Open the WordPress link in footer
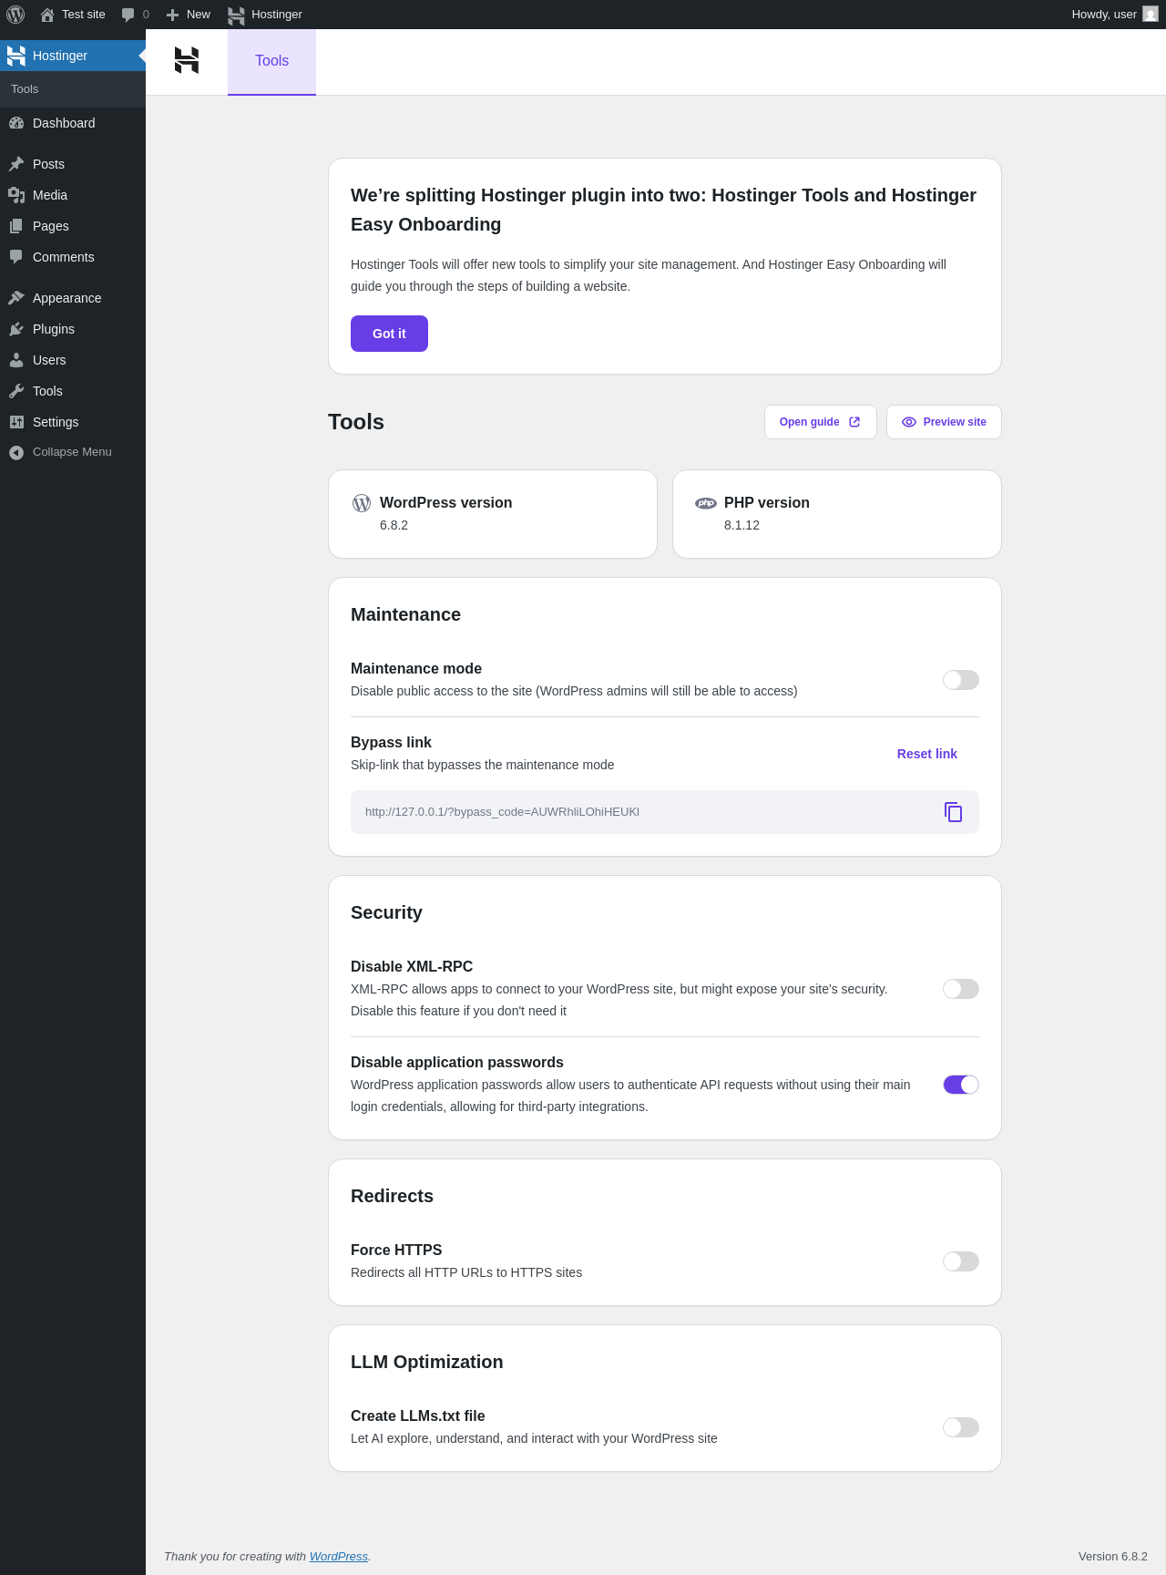This screenshot has height=1575, width=1166. coord(339,1556)
